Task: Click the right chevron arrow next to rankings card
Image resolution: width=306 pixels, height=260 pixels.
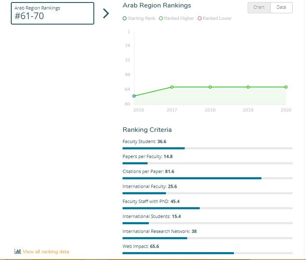Action: [106, 13]
